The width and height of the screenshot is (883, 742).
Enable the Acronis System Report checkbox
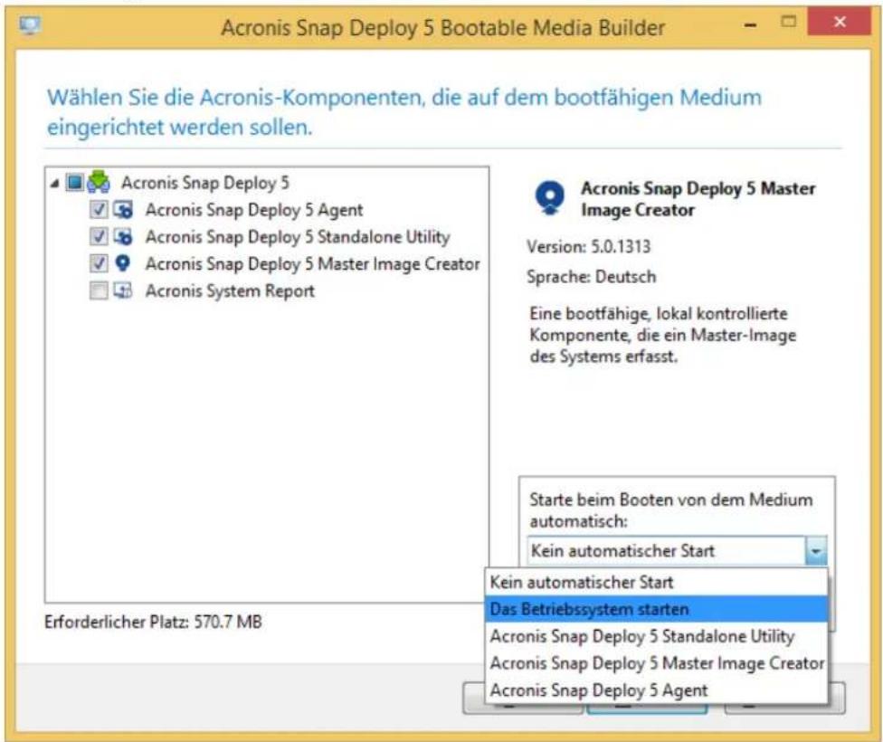(99, 290)
